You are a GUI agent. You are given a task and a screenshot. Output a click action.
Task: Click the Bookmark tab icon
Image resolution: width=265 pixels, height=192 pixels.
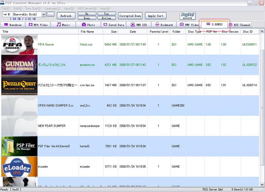(157, 24)
